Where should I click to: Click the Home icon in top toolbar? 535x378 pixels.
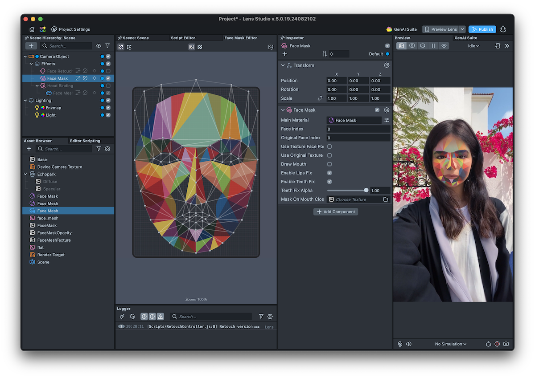click(x=32, y=29)
